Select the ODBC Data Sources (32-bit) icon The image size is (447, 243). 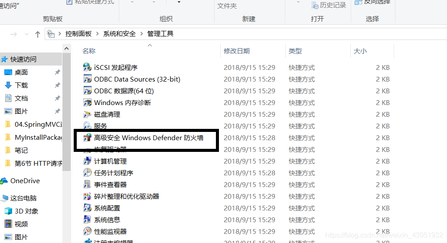point(87,79)
